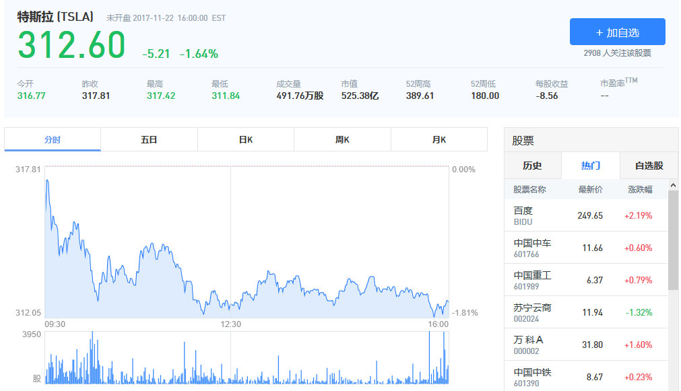681x391 pixels.
Task: Click the 未开盘 timestamp text
Action: (x=166, y=18)
